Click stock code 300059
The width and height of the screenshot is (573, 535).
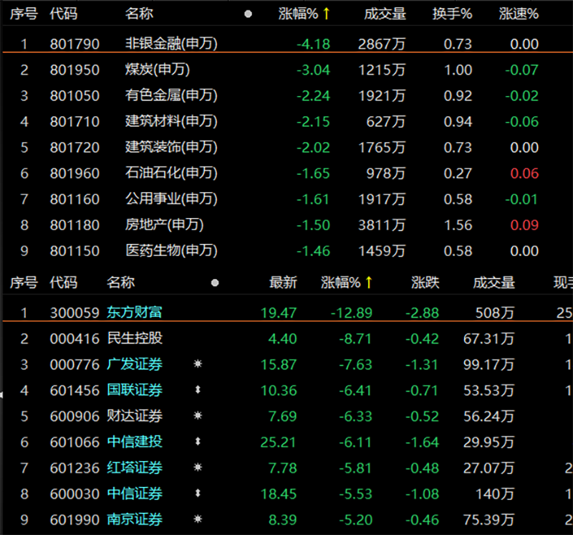(74, 313)
